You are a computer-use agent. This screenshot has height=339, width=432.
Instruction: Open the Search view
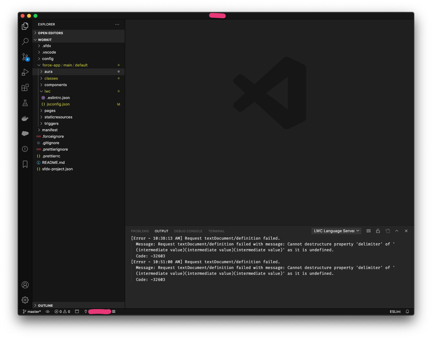[x=25, y=41]
